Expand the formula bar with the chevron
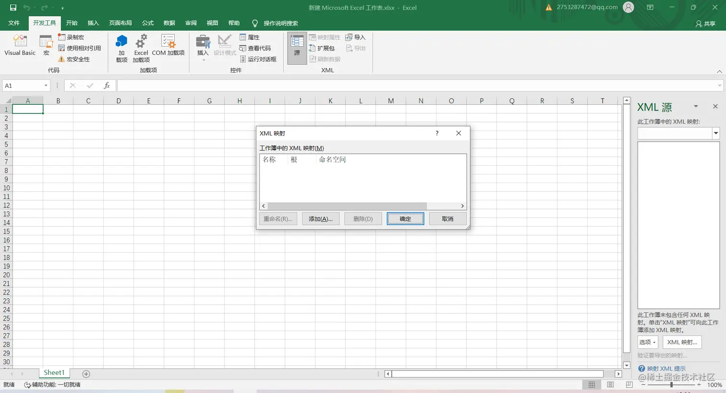Screen dimensions: 726x393 tap(719, 86)
